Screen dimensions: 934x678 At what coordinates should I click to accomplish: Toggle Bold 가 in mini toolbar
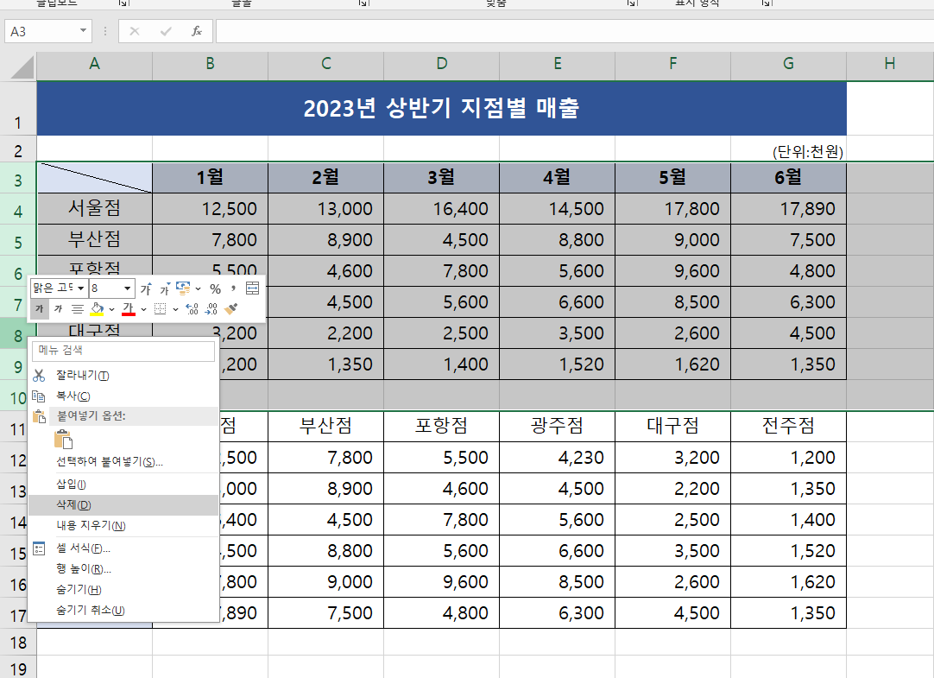point(40,308)
